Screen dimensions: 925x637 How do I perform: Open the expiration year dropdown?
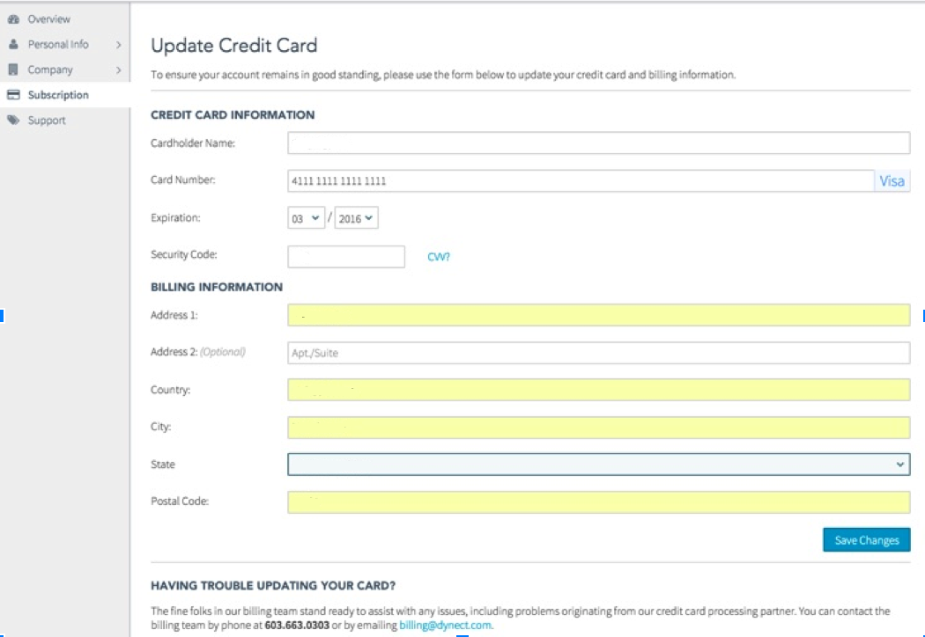357,219
